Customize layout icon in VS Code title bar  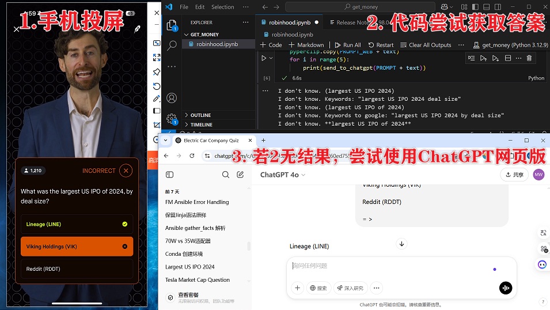[464, 7]
